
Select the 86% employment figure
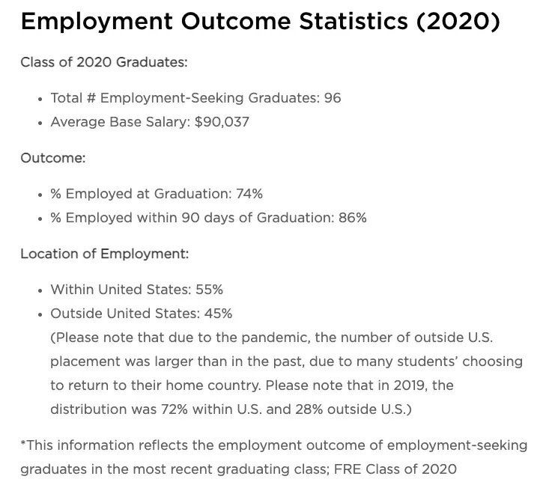(x=352, y=218)
